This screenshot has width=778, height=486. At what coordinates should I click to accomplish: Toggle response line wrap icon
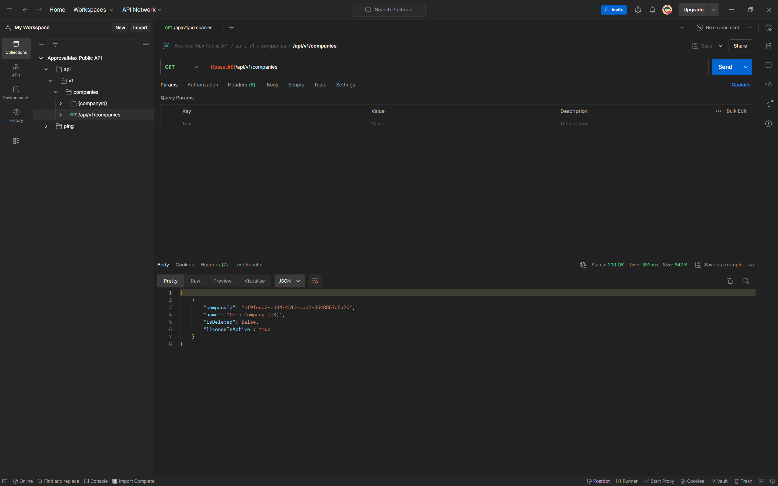(x=315, y=281)
